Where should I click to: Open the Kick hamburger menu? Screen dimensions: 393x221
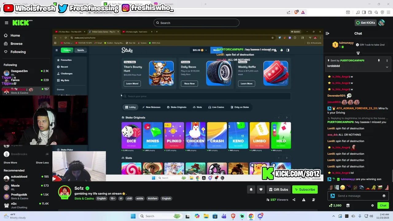(6, 23)
